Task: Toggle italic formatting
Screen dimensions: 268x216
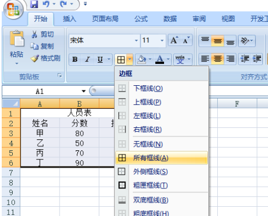Action: (88, 59)
